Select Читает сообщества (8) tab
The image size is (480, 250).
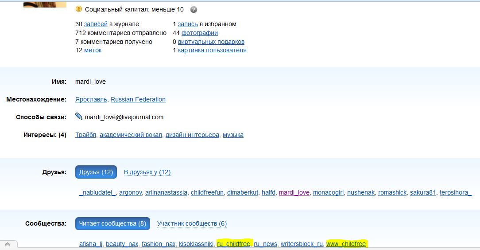point(112,223)
